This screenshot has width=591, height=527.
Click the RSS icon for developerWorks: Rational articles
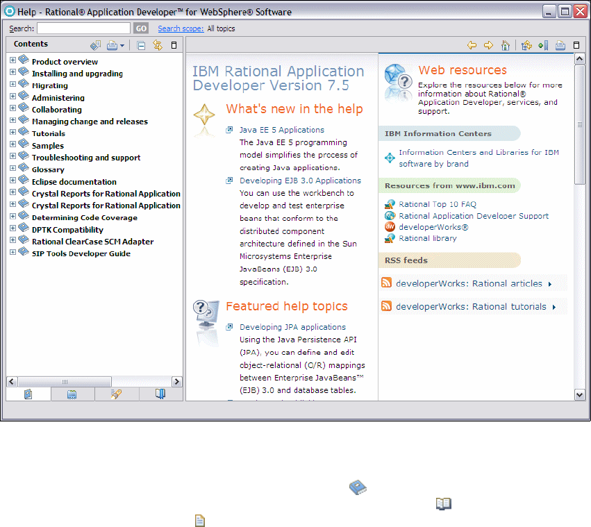(x=386, y=283)
